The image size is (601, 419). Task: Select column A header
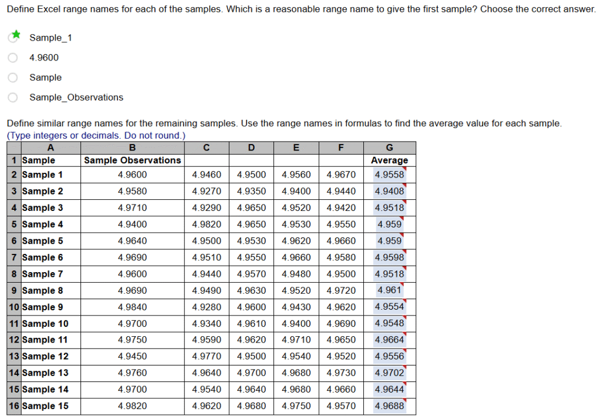[x=50, y=148]
